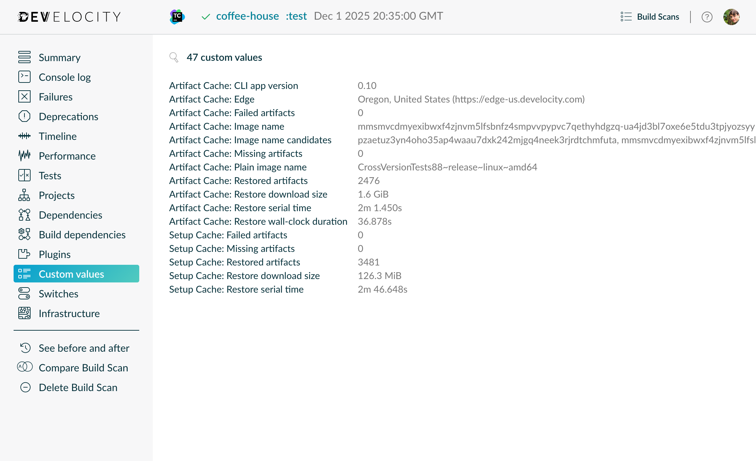756x461 pixels.
Task: Open the Timeline view icon
Action: [x=24, y=136]
